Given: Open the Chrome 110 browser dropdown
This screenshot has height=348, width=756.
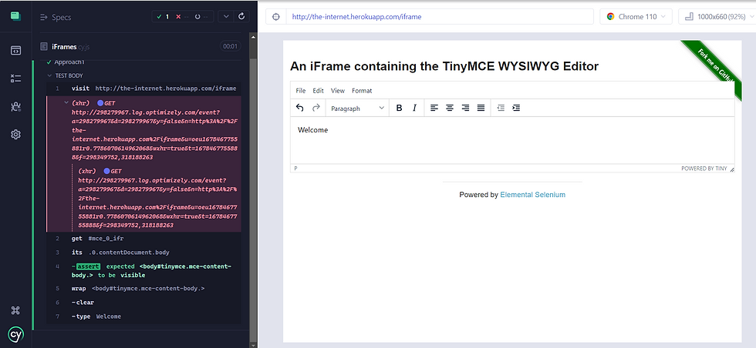Looking at the screenshot, I should pyautogui.click(x=636, y=16).
